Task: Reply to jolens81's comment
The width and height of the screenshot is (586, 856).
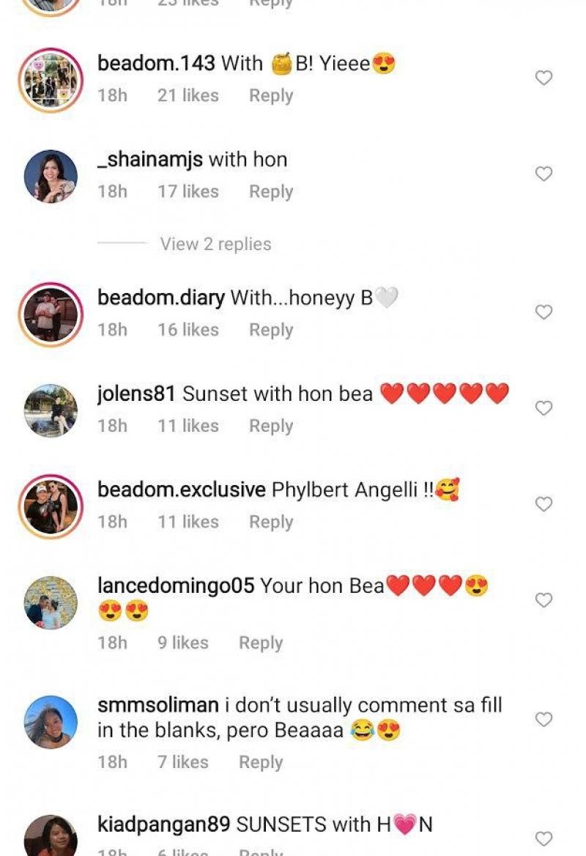Action: tap(270, 426)
